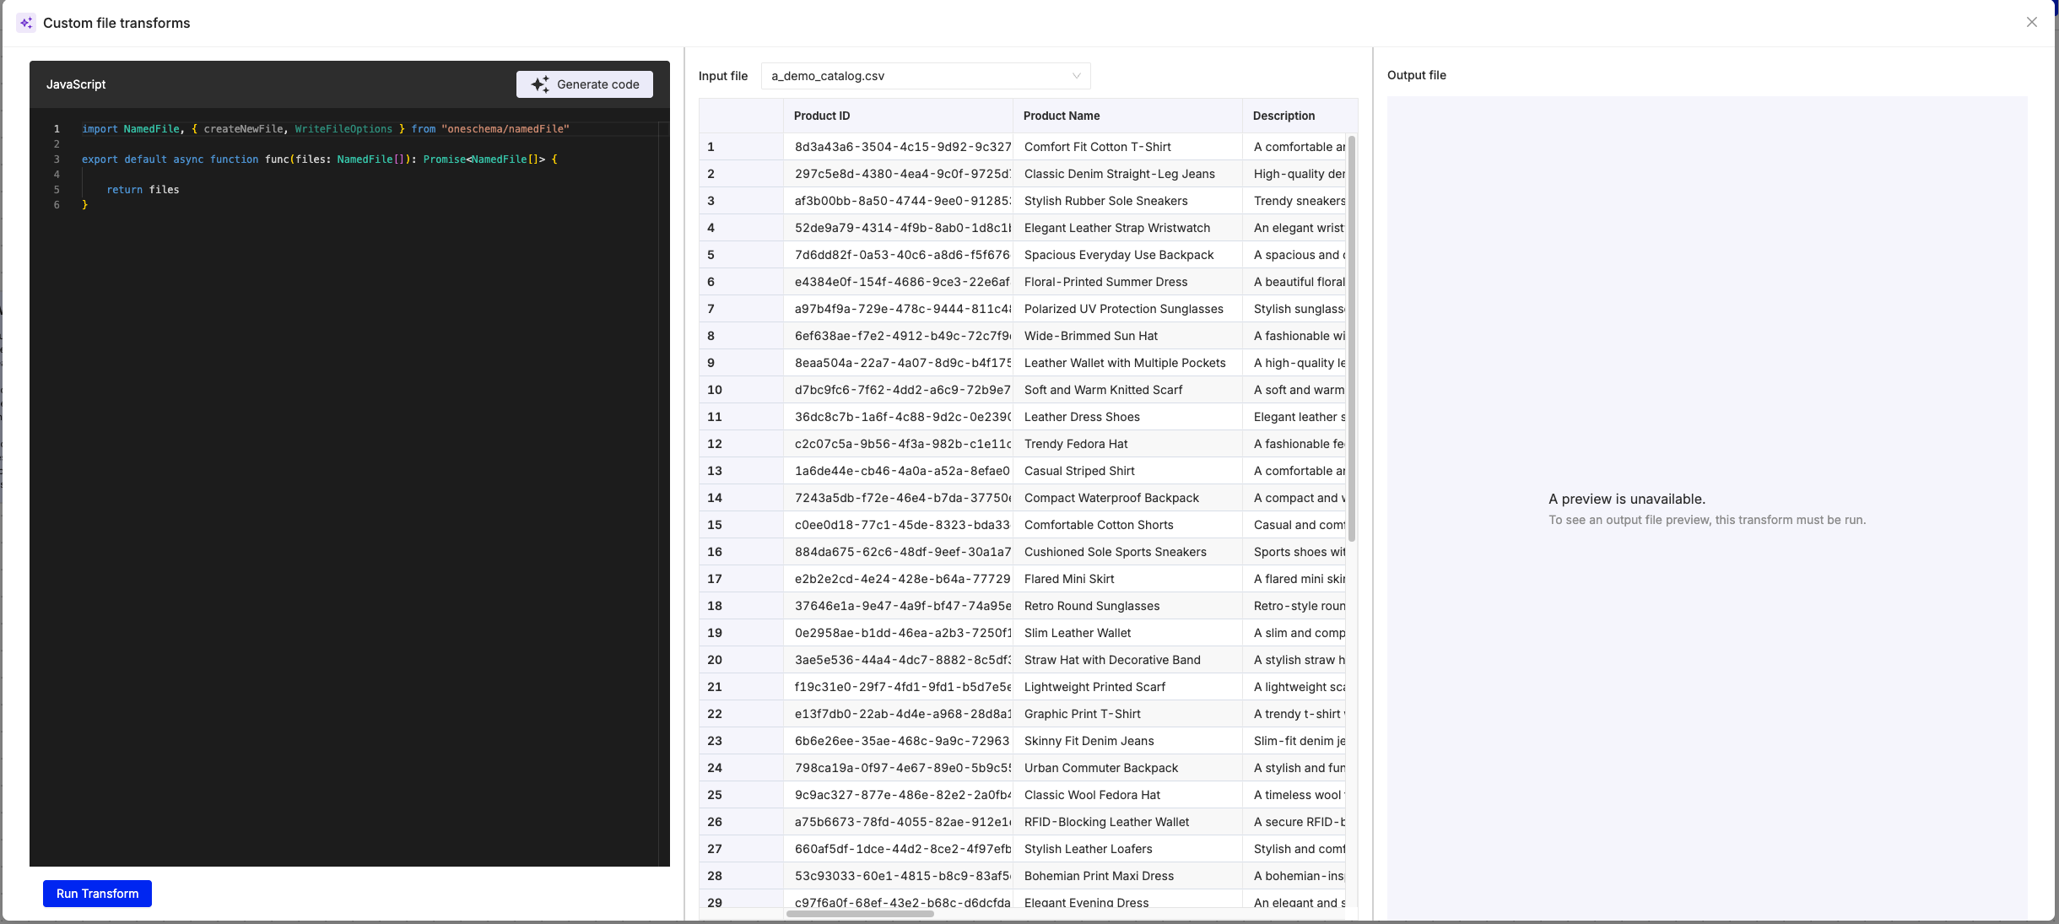
Task: Click the table horizontal scrollbar
Action: [x=859, y=913]
